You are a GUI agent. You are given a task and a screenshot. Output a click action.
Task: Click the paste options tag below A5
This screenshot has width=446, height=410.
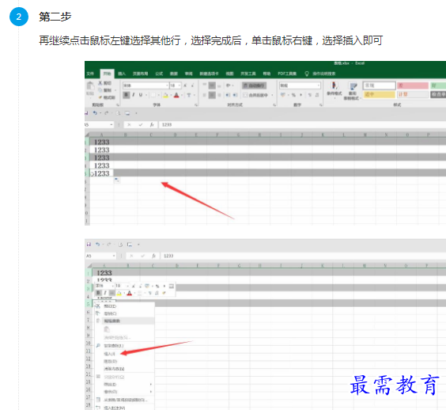click(117, 180)
